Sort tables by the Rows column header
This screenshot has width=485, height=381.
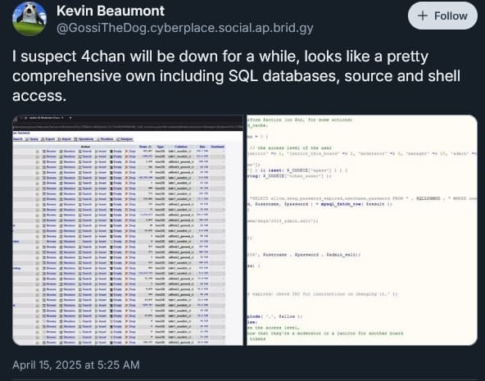pos(143,147)
